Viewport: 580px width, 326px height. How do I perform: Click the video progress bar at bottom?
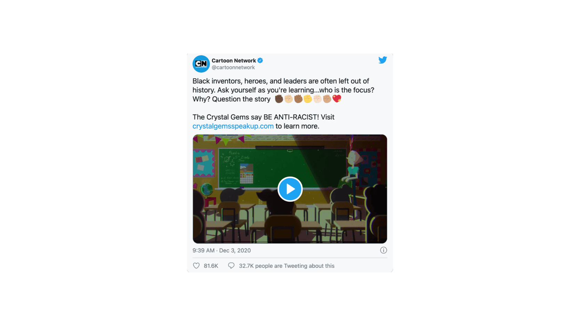point(290,242)
